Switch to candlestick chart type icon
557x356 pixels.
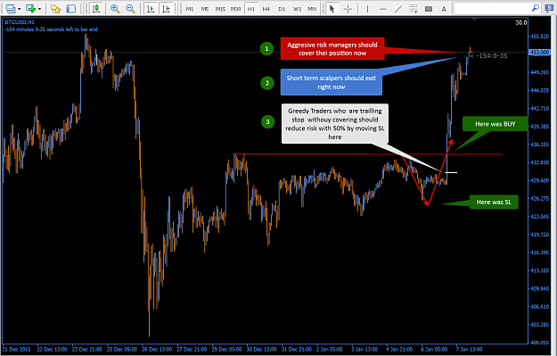[95, 9]
